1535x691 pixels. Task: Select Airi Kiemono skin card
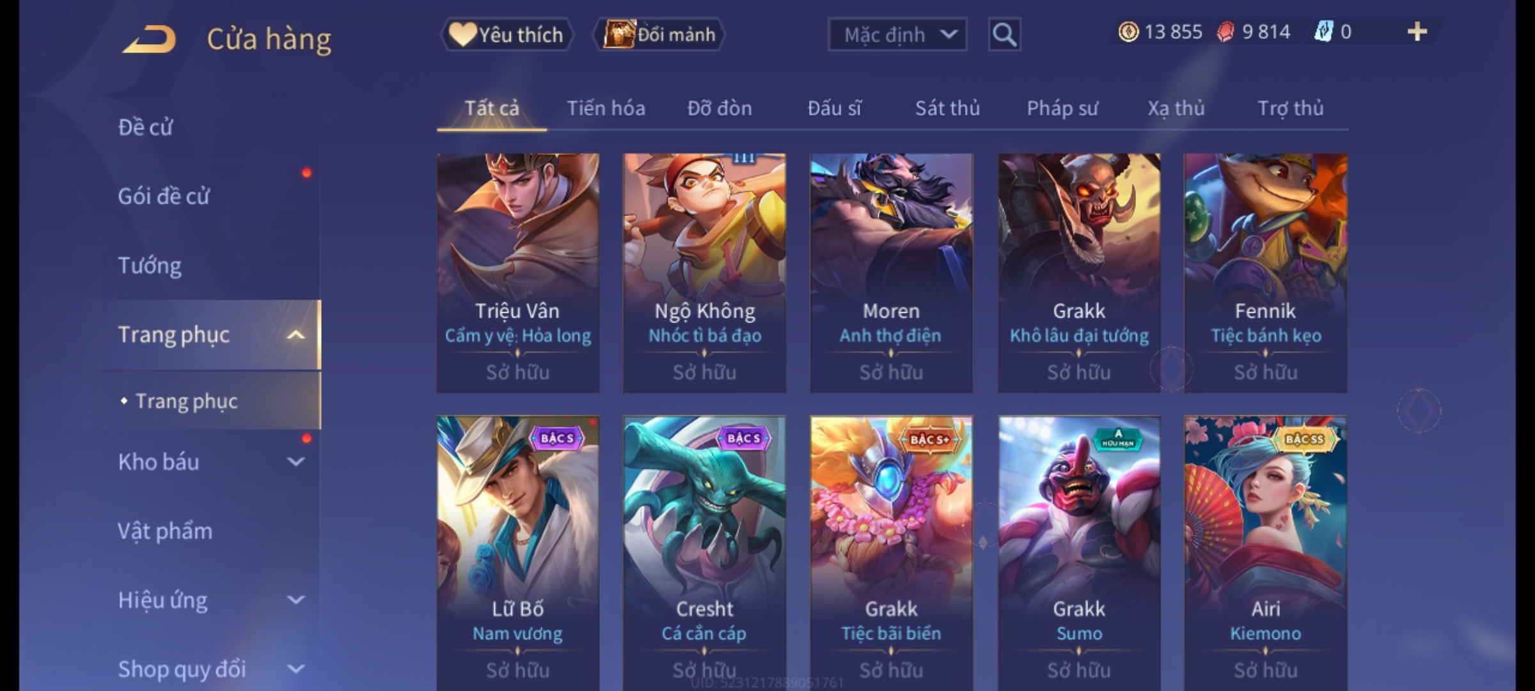(x=1266, y=553)
